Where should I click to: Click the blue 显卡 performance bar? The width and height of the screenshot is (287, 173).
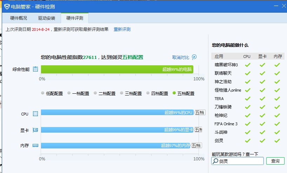click(x=117, y=130)
